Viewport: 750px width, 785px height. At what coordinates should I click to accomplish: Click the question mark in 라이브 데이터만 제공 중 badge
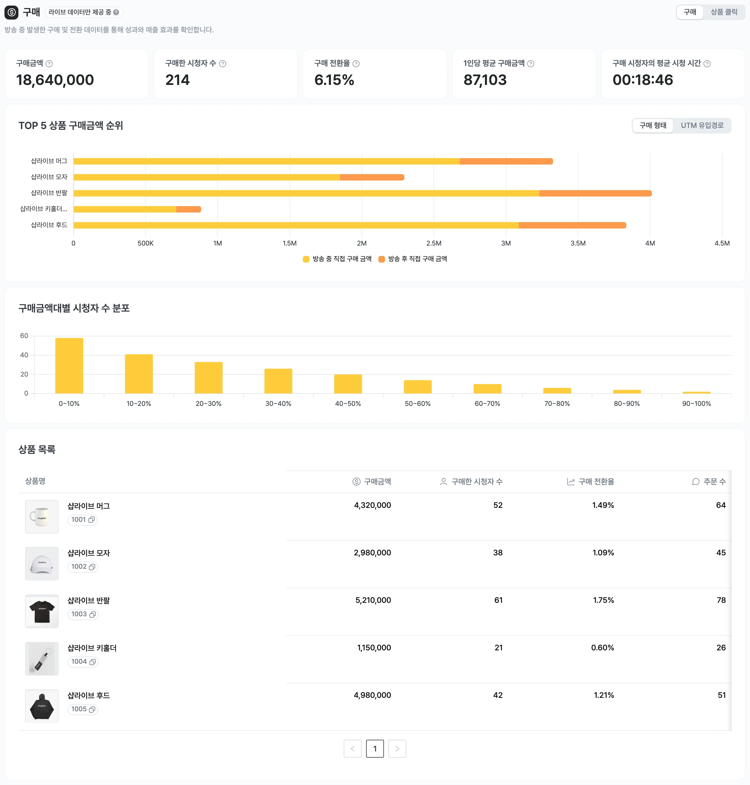116,12
